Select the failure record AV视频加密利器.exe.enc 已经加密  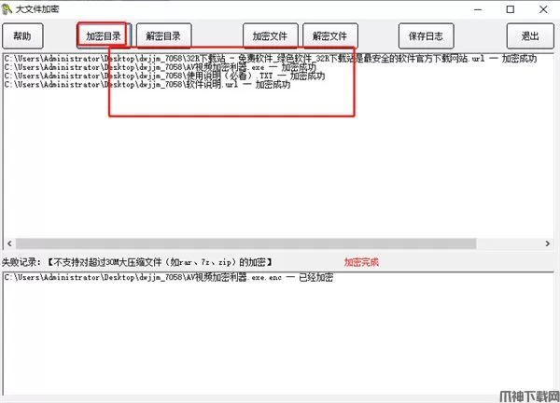point(169,277)
